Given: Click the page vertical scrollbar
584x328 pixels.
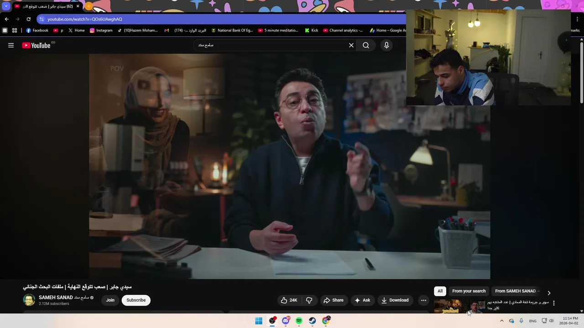Looking at the screenshot, I should 582,73.
